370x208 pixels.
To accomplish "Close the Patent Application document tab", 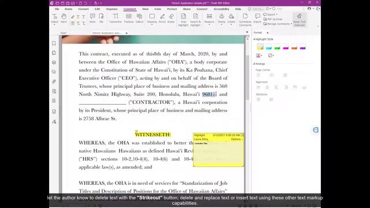I will 127,33.
